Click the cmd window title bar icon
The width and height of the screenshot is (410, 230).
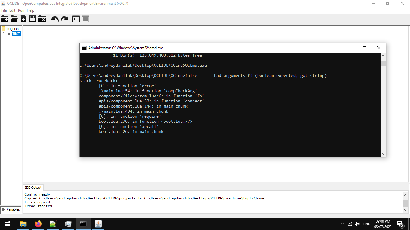coord(84,48)
